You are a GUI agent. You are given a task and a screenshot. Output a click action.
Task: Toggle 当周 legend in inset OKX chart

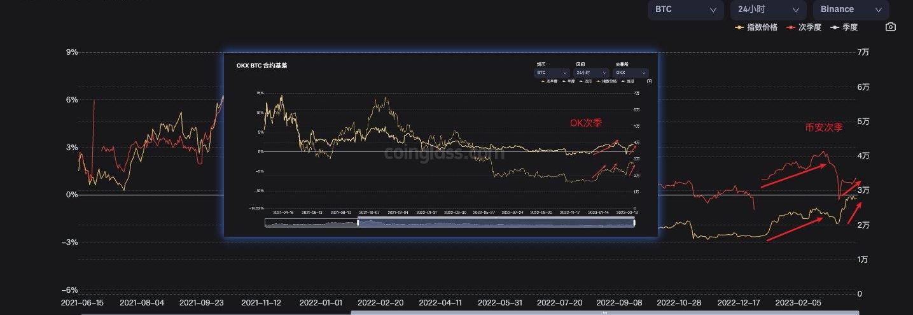point(627,81)
